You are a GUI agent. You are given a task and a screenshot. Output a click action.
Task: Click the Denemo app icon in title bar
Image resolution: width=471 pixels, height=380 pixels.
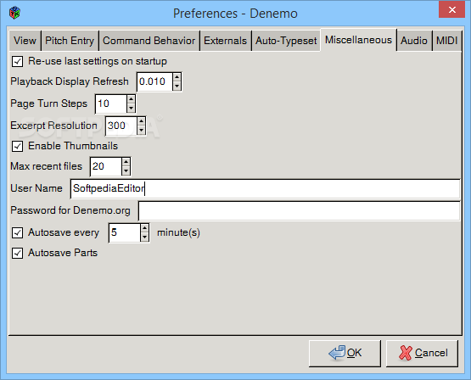coord(14,13)
